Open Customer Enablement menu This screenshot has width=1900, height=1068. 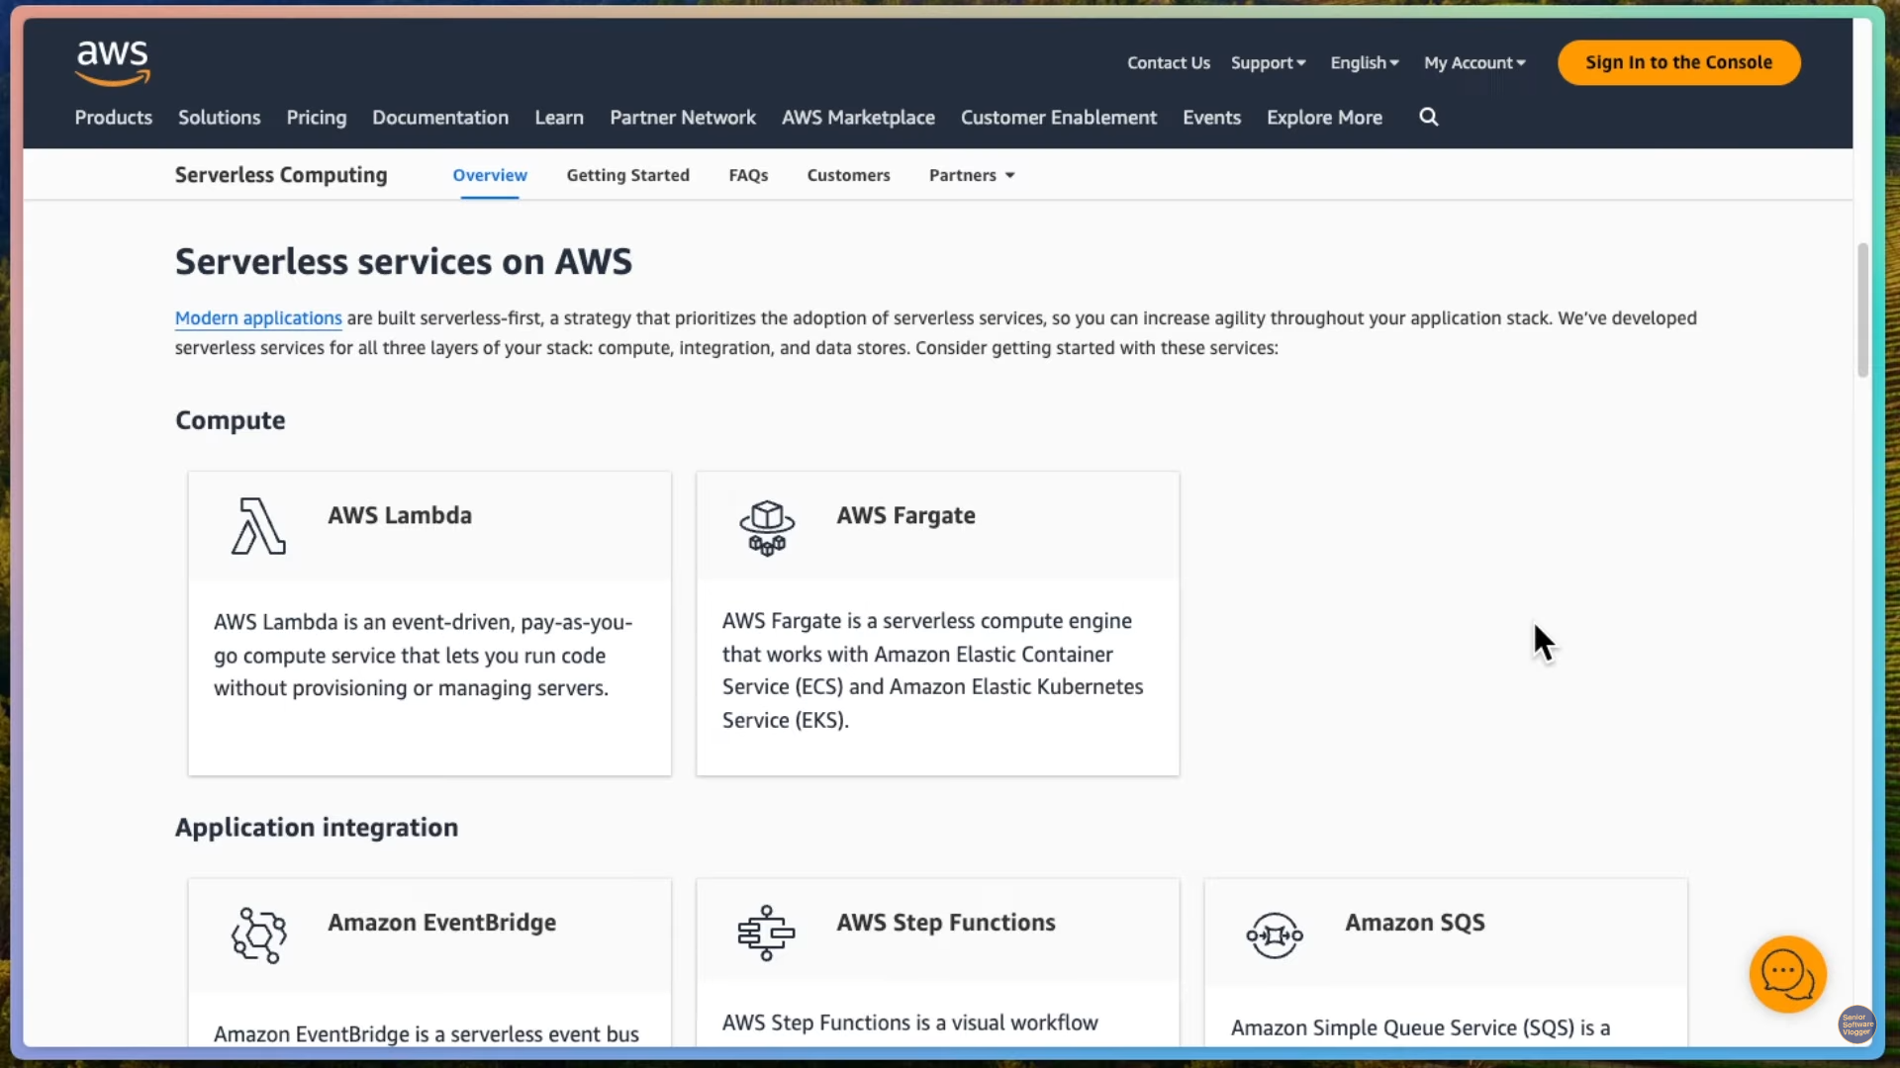click(x=1059, y=118)
